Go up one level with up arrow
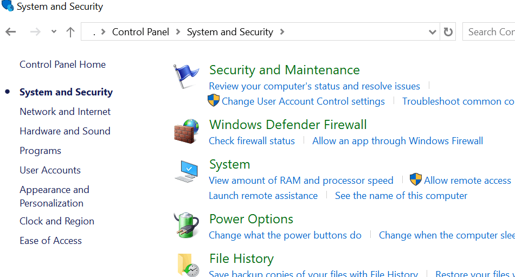The width and height of the screenshot is (515, 277). (70, 32)
